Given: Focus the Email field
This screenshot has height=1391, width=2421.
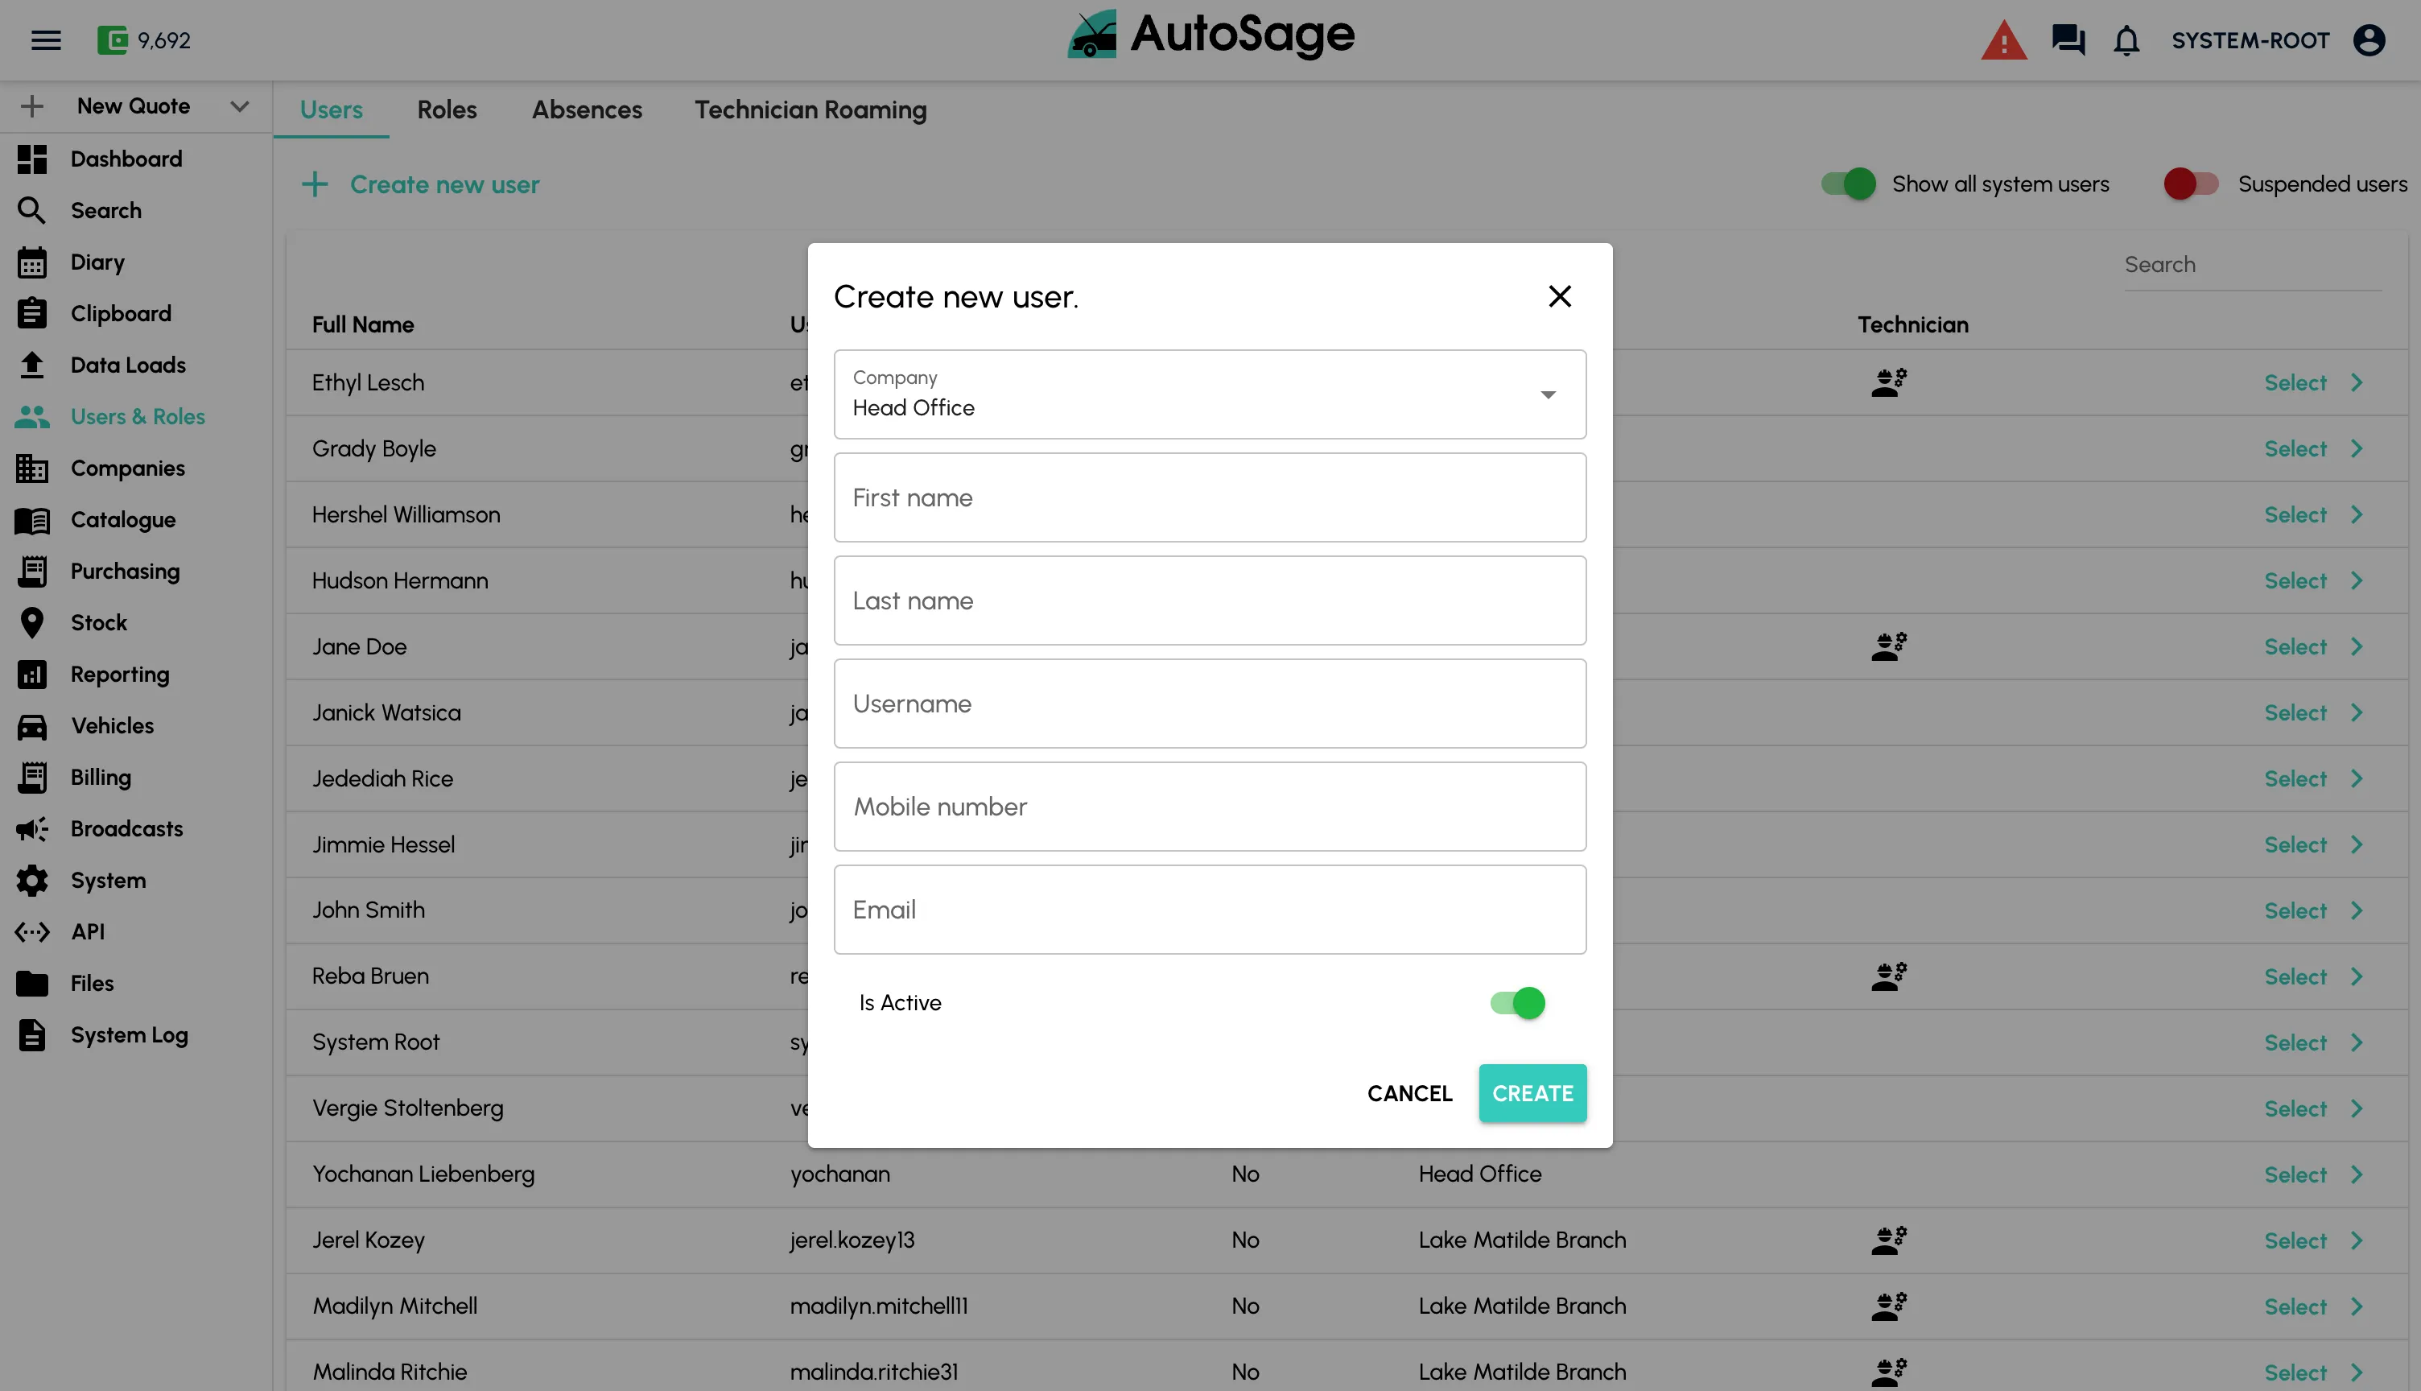Looking at the screenshot, I should (1210, 910).
